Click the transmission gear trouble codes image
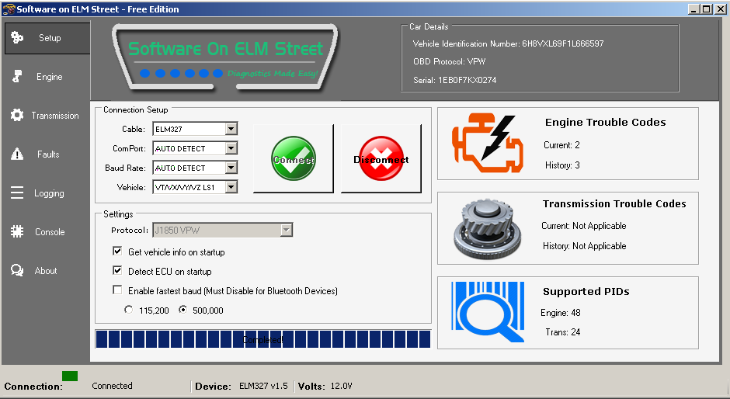 [488, 228]
